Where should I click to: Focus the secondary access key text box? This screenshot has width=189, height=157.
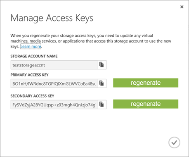click(54, 105)
